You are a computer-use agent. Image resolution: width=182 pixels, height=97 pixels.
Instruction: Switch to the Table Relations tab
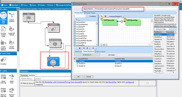[x=89, y=51]
